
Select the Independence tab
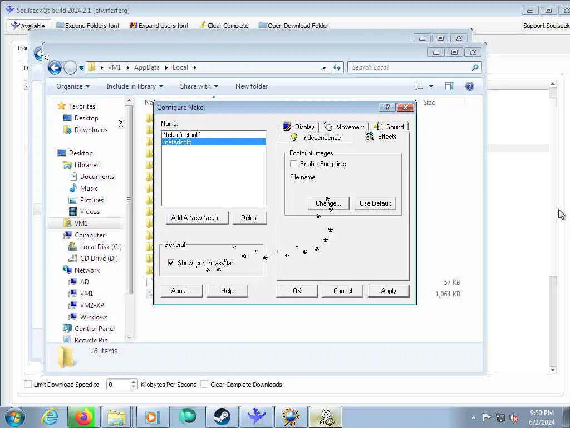click(316, 138)
